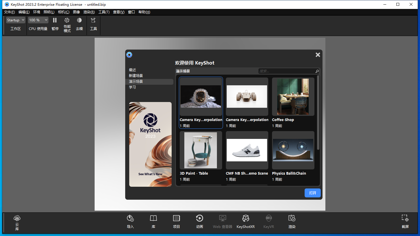
Task: Open the KeyShotXR icon
Action: [245, 218]
